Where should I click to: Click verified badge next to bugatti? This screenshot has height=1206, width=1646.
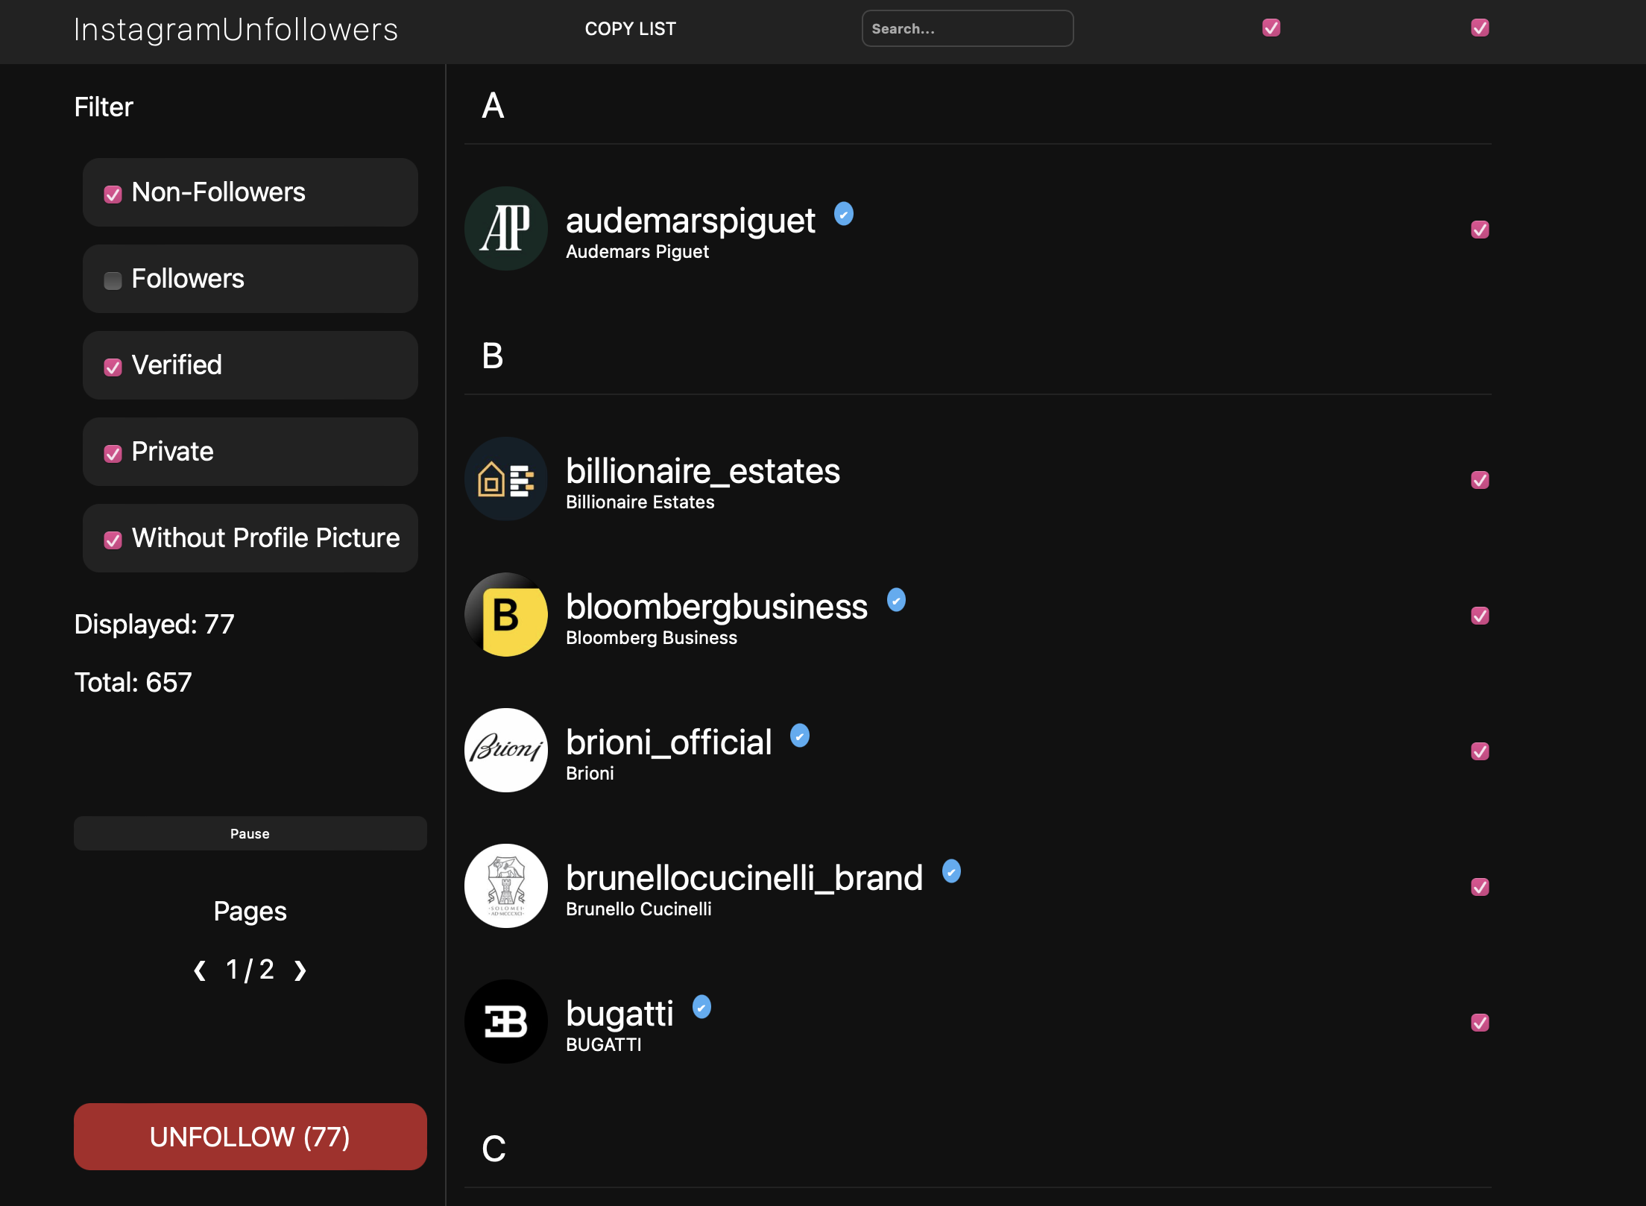(701, 1007)
